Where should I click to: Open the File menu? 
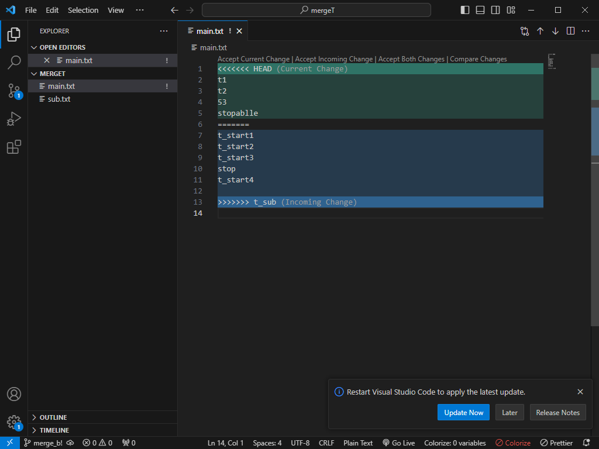(30, 11)
